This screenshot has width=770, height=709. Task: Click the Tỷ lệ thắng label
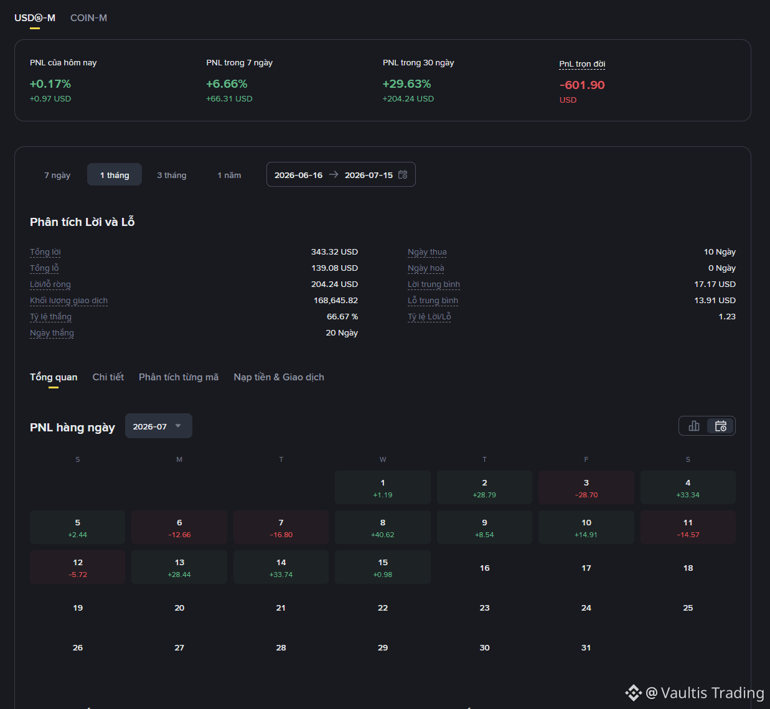pos(50,317)
